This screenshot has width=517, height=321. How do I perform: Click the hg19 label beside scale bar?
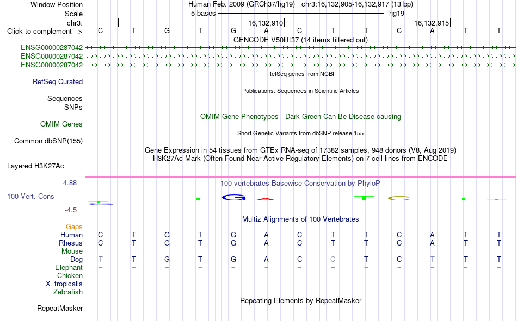pyautogui.click(x=397, y=14)
